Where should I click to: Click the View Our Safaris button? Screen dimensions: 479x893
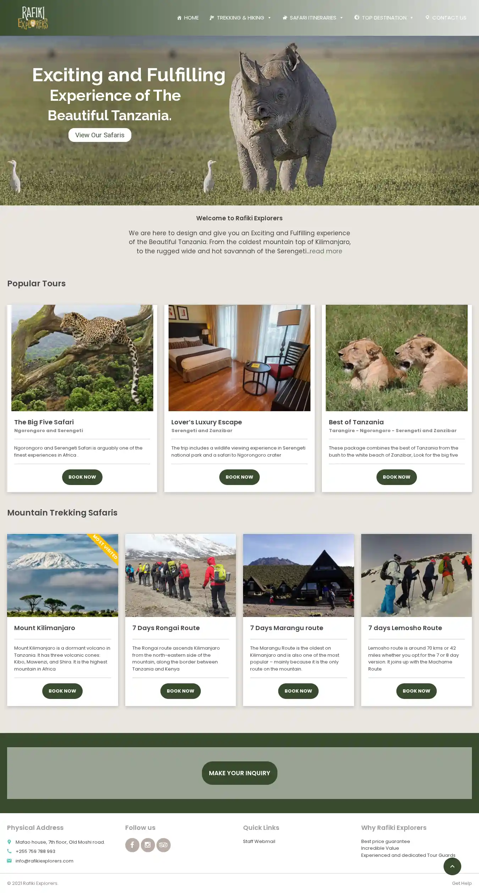tap(100, 135)
